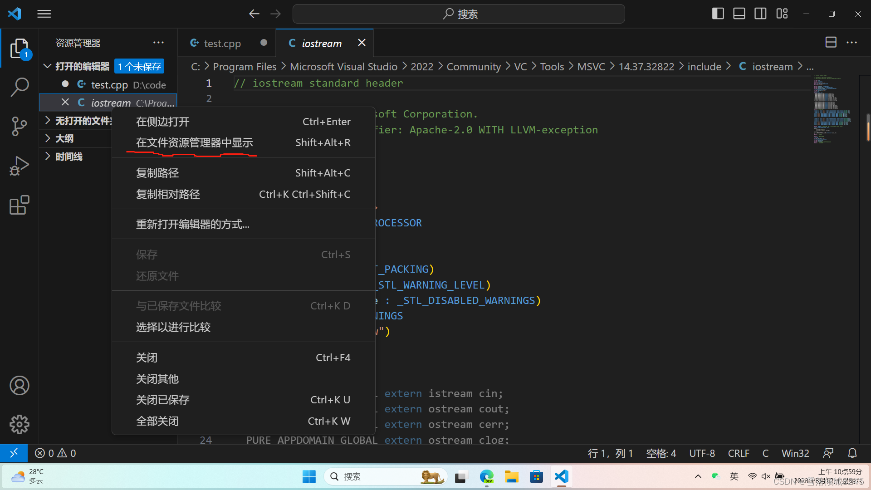Image resolution: width=871 pixels, height=490 pixels.
Task: Open the Run and Debug view
Action: 20,166
